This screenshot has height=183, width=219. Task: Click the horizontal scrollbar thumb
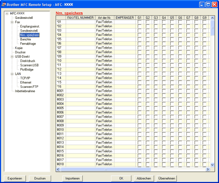tap(106, 169)
